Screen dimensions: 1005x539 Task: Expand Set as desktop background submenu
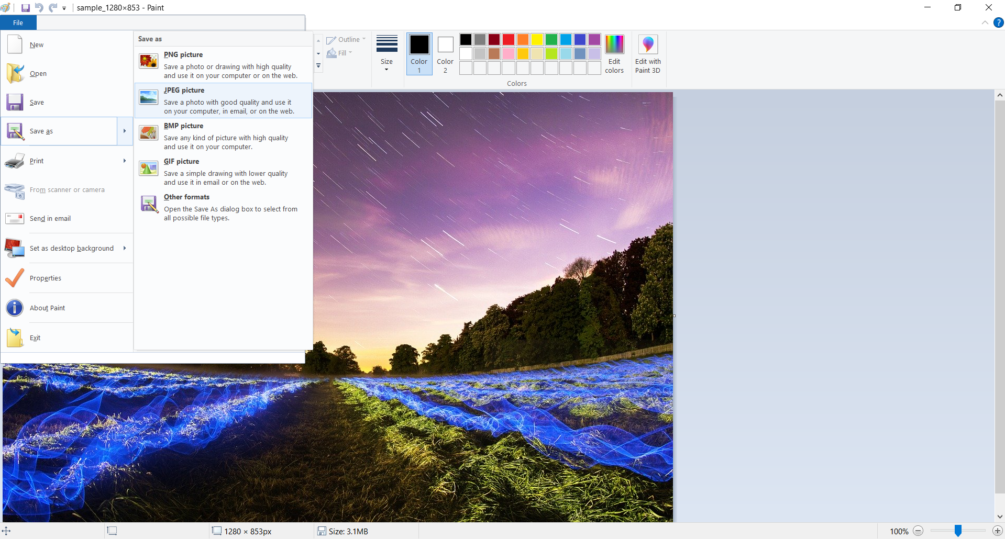coord(125,248)
